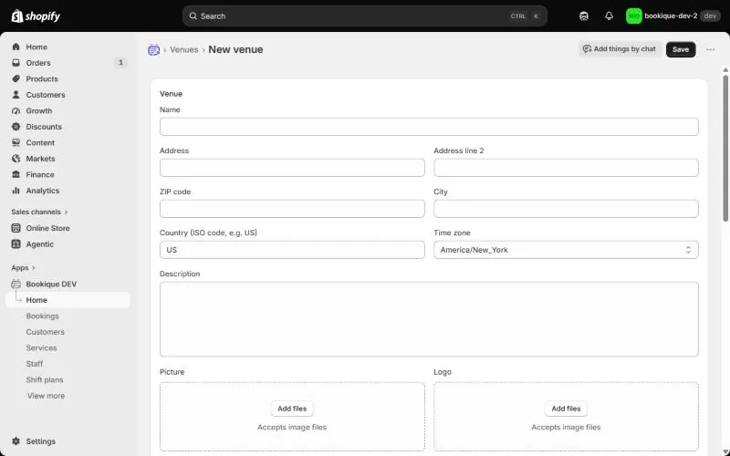Image resolution: width=730 pixels, height=456 pixels.
Task: Click the ZIP code input field
Action: (292, 209)
